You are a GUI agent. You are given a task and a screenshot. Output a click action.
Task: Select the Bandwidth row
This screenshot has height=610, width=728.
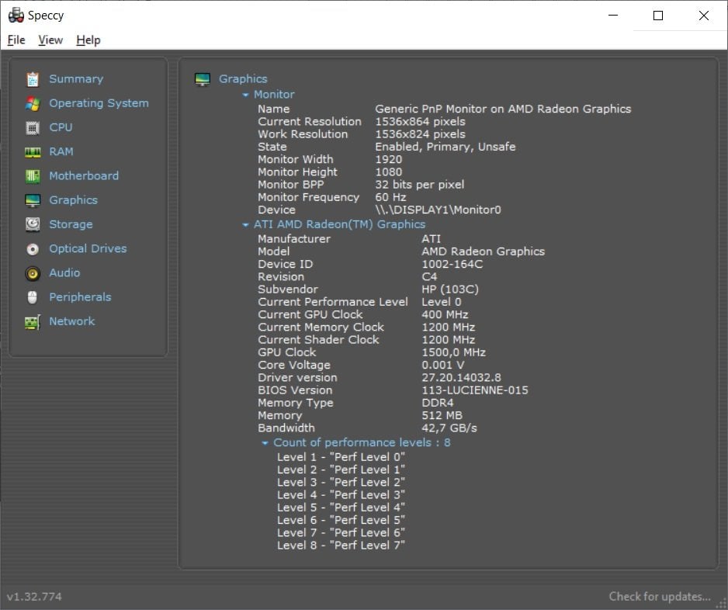[368, 428]
